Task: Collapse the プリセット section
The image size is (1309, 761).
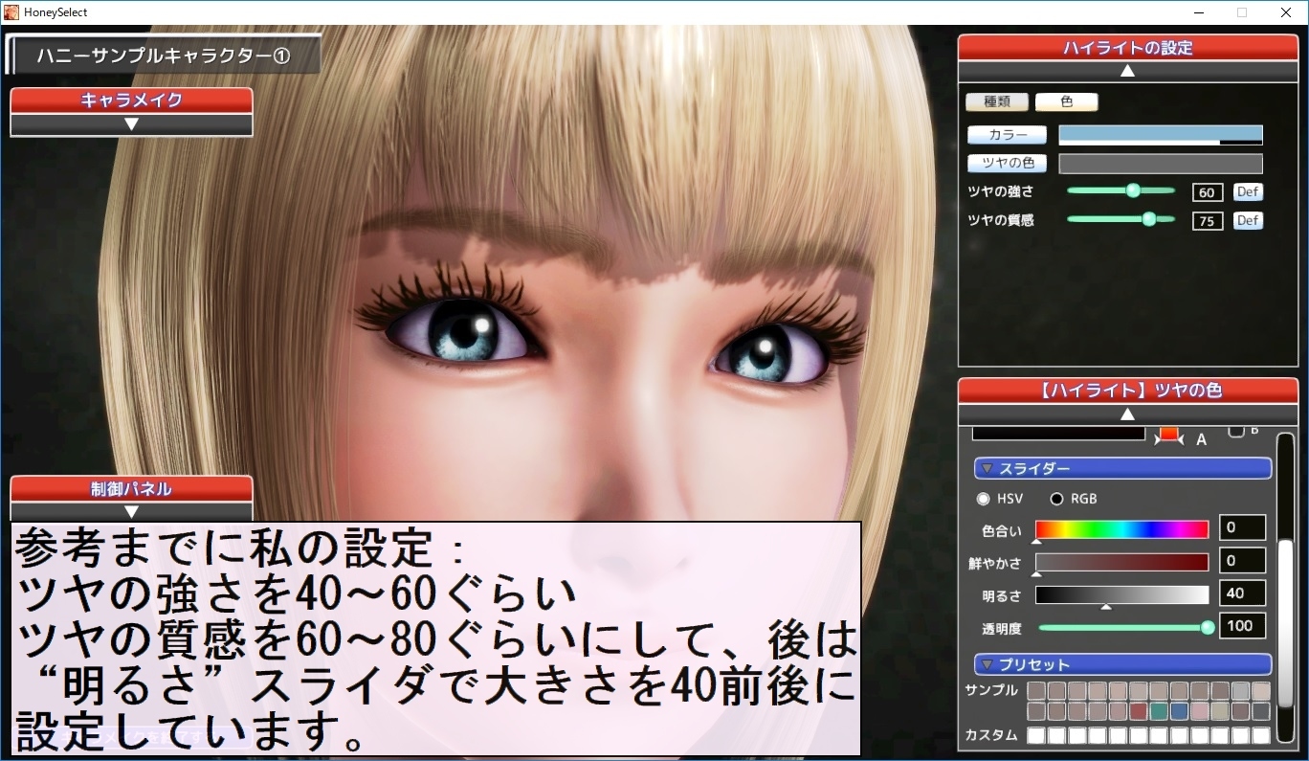Action: click(1122, 664)
